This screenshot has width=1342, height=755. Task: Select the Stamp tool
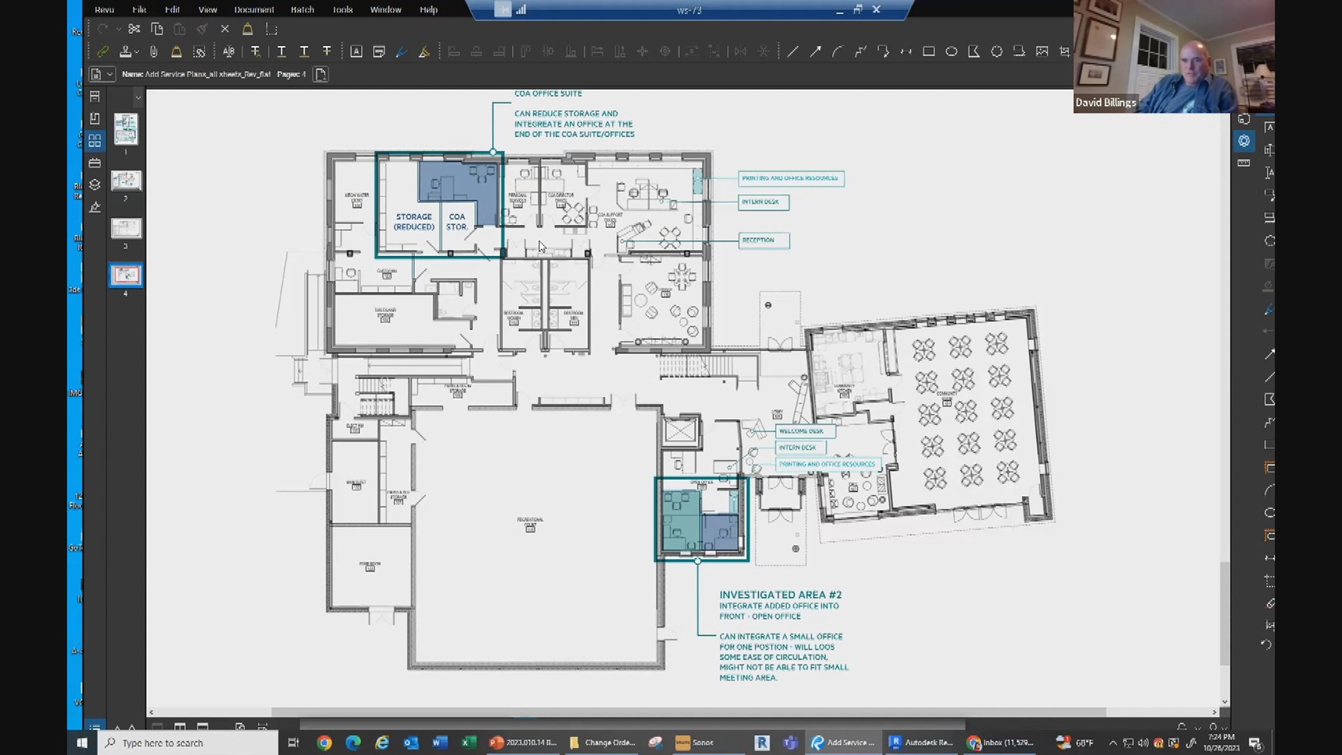pyautogui.click(x=125, y=51)
